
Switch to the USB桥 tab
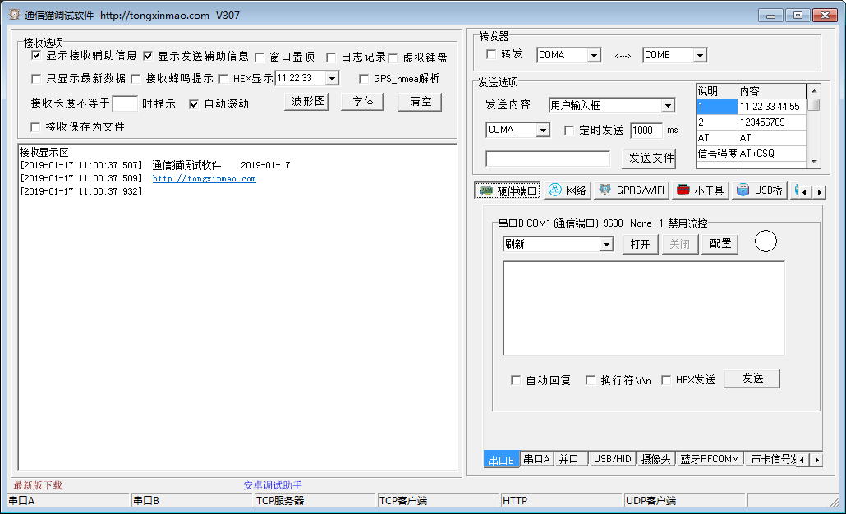(x=760, y=190)
